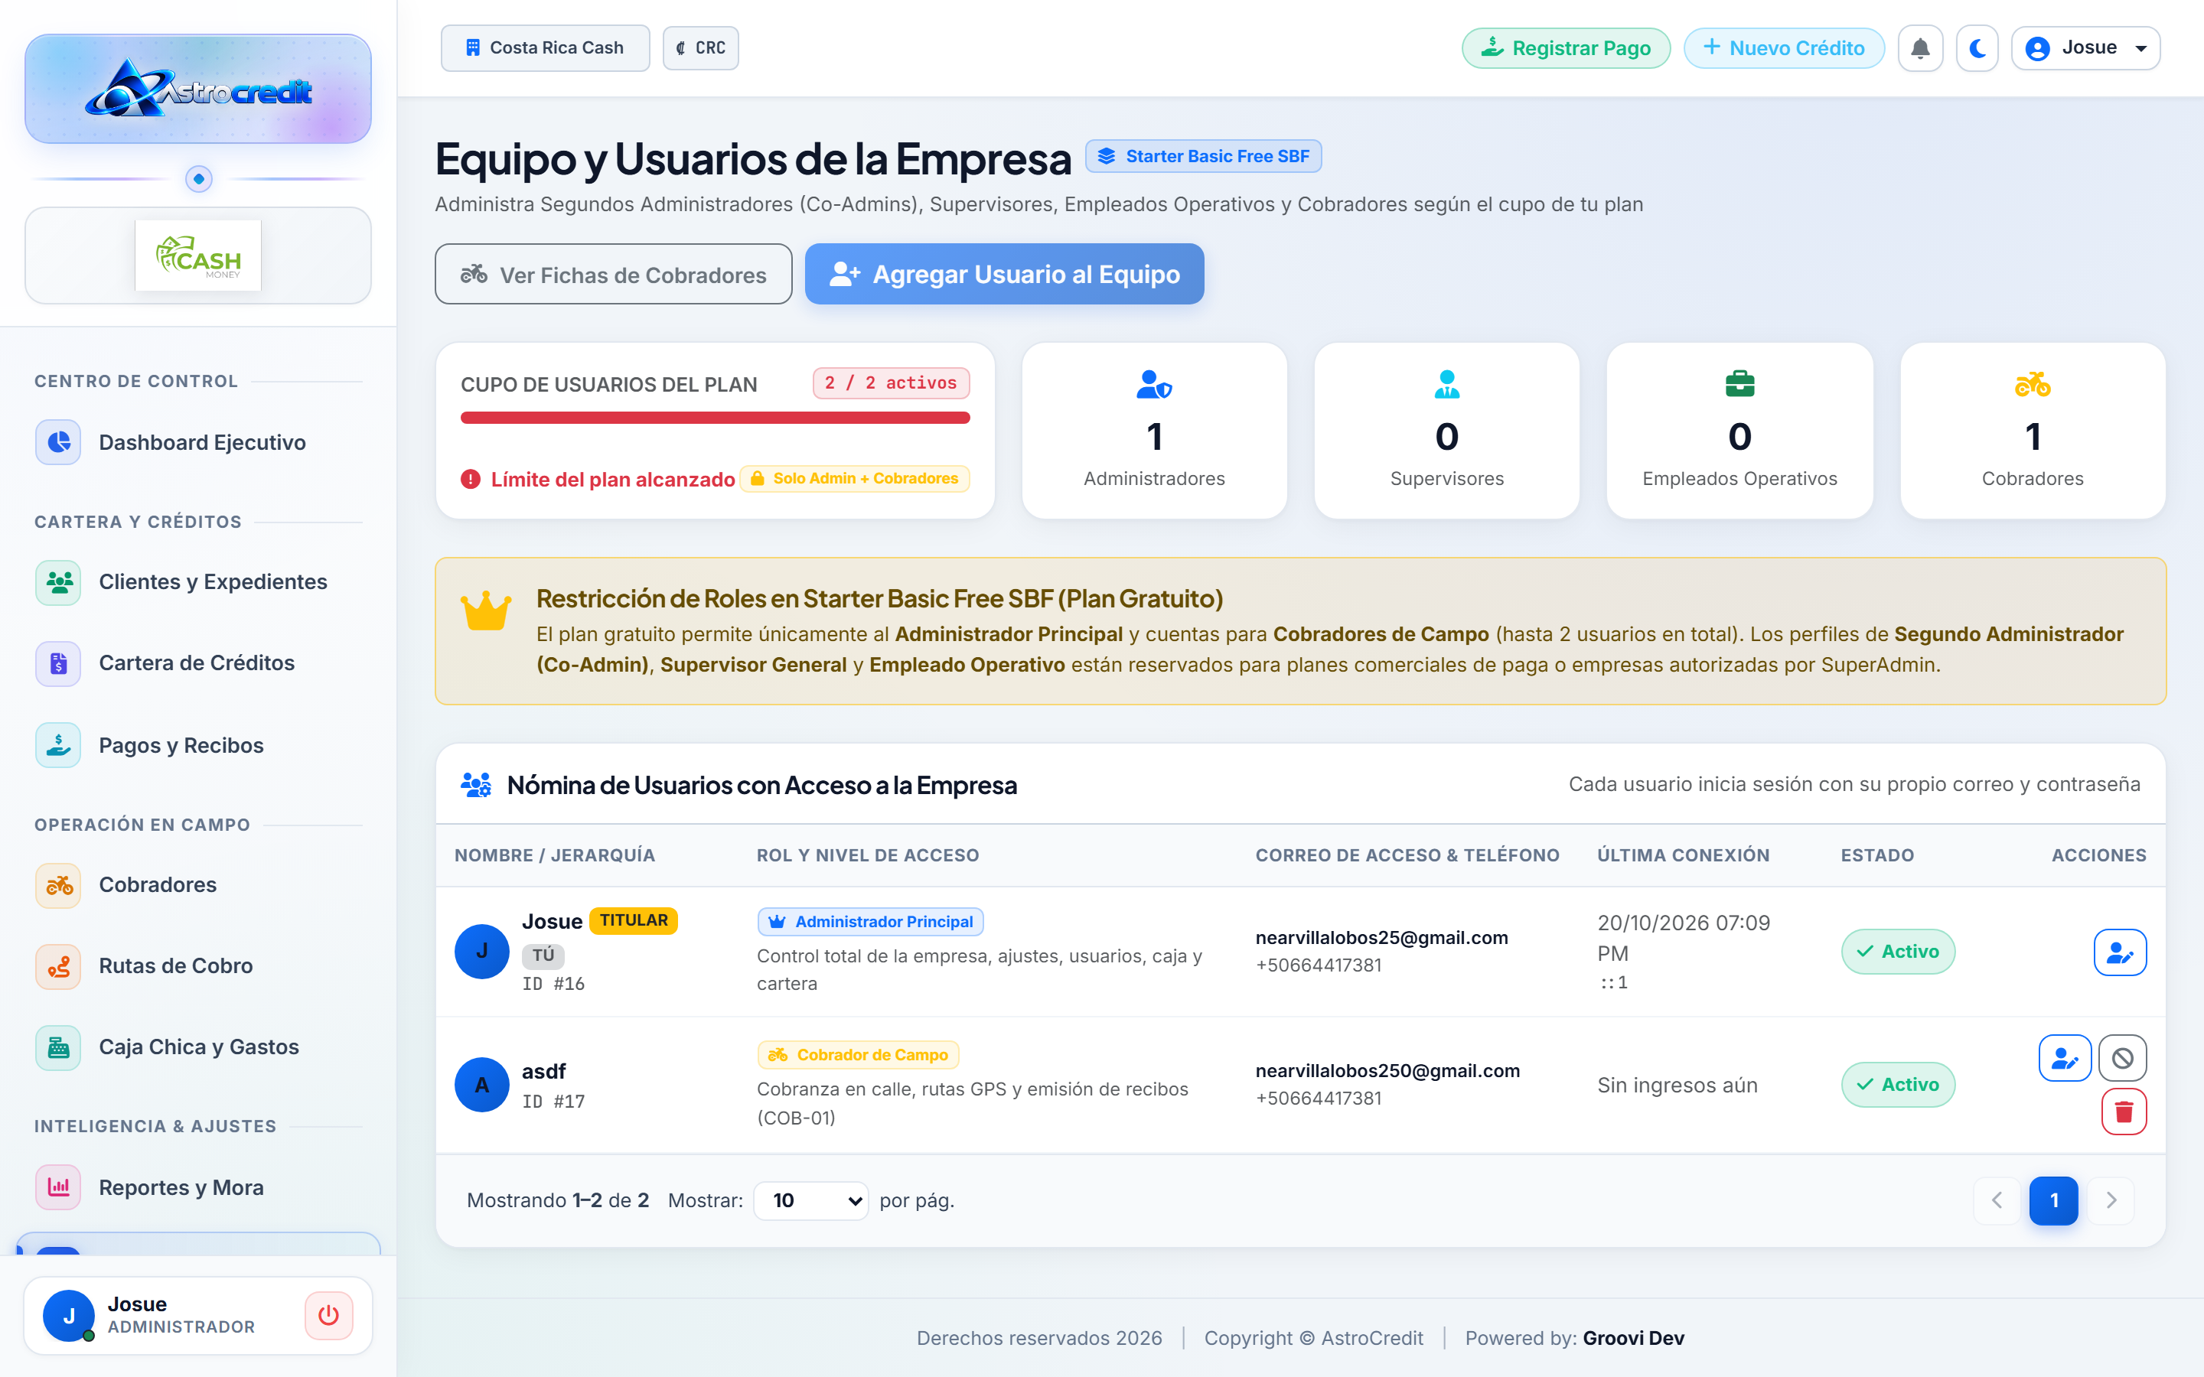Image resolution: width=2204 pixels, height=1377 pixels.
Task: Click the Empleados Operativos card
Action: click(1739, 430)
